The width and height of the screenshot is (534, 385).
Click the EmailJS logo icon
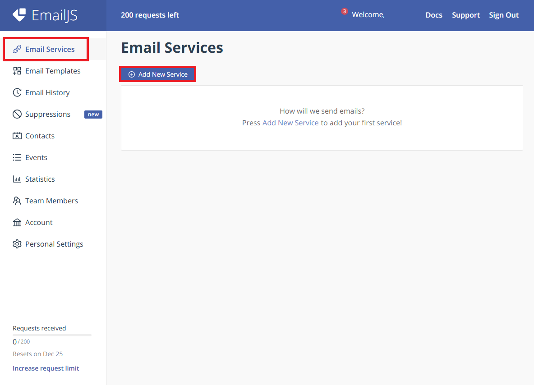[19, 14]
